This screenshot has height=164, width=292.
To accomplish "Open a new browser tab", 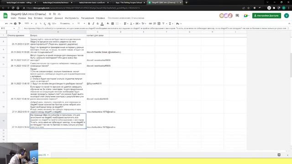I will [x=186, y=3].
